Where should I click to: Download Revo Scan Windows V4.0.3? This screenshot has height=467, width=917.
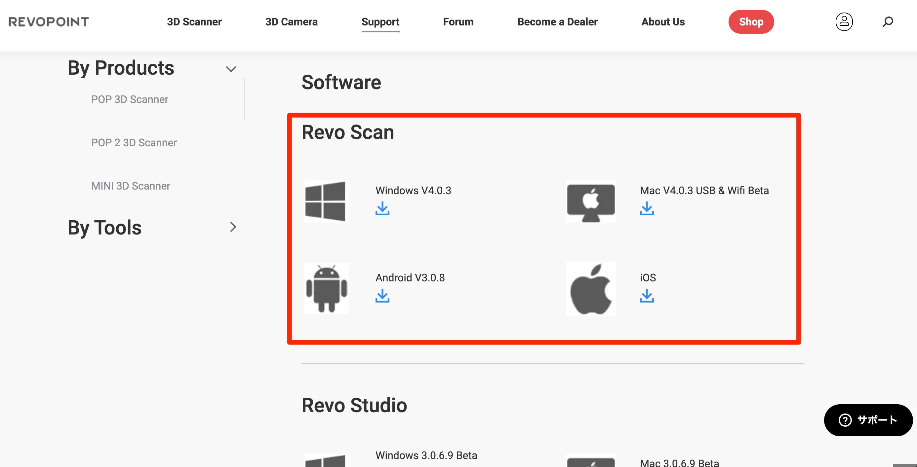point(382,208)
